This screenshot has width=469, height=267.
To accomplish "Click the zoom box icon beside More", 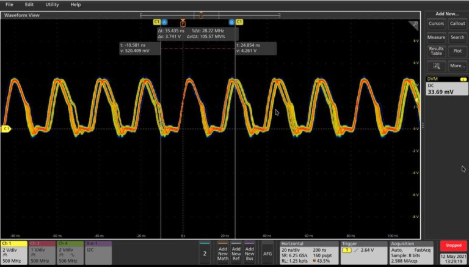I will pos(436,65).
